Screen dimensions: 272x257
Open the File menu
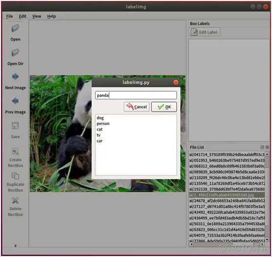pyautogui.click(x=10, y=16)
